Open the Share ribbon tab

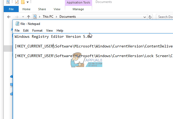tap(42, 9)
